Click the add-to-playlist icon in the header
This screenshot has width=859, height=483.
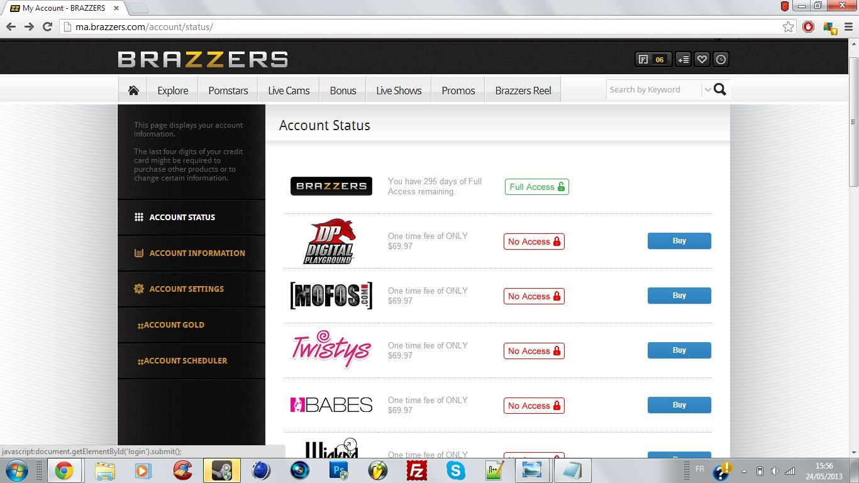click(x=683, y=60)
